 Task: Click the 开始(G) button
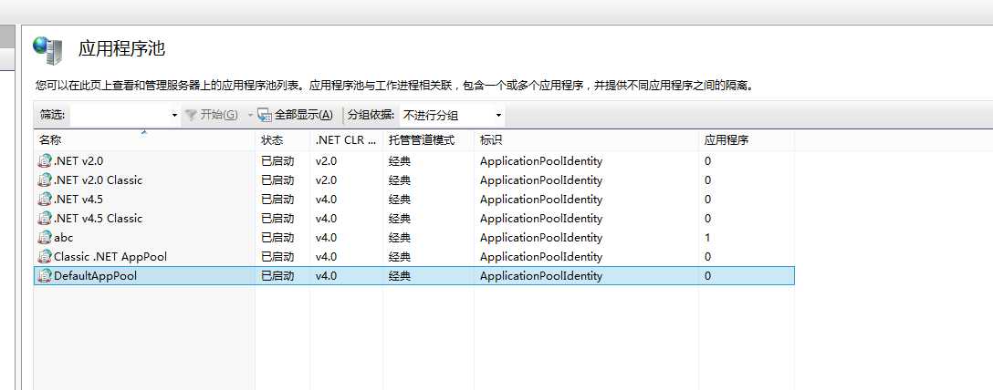pyautogui.click(x=212, y=115)
